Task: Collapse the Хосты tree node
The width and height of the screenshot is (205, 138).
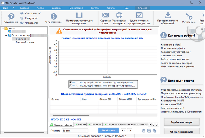Action: 3,29
